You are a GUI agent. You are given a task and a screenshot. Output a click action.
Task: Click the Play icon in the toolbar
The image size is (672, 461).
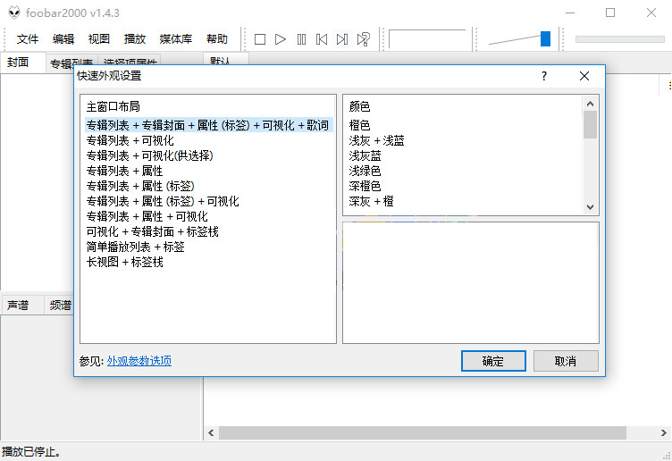point(281,39)
